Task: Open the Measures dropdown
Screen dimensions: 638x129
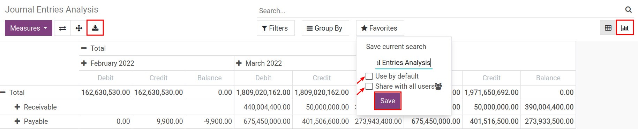Action: pyautogui.click(x=29, y=28)
